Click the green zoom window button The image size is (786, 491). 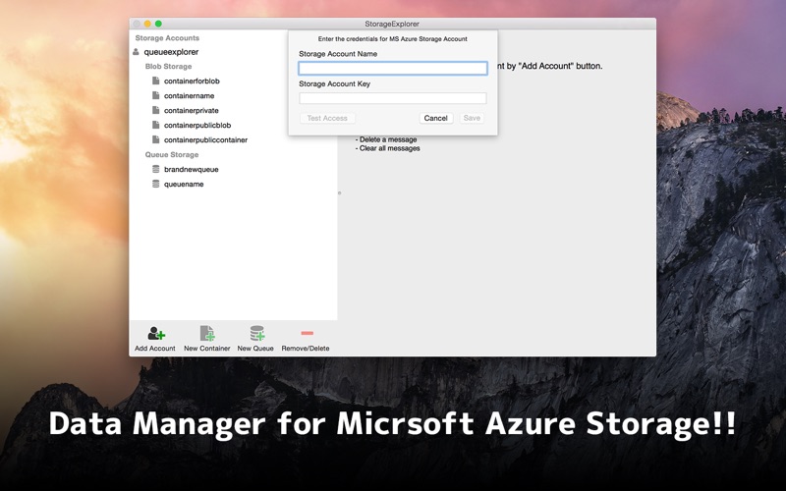point(158,24)
